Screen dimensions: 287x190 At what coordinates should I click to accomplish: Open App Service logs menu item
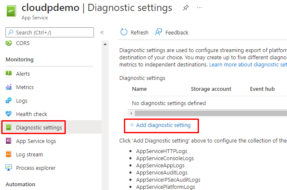pos(36,141)
